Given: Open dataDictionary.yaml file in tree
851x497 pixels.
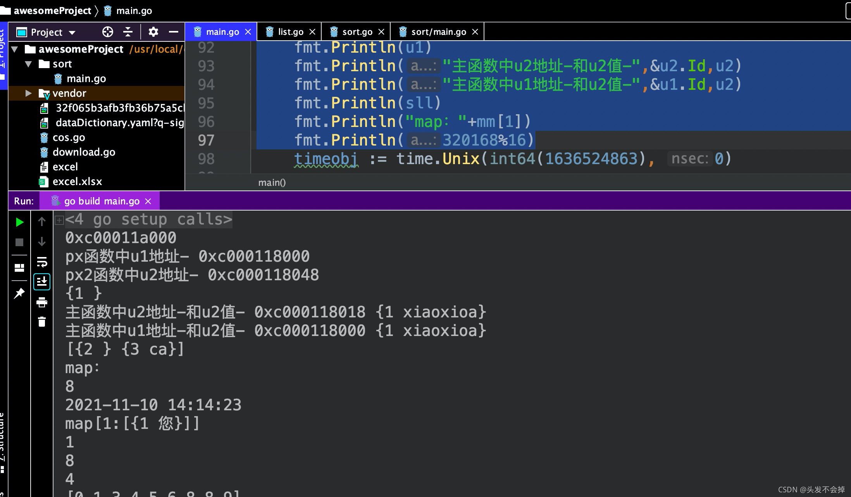Looking at the screenshot, I should [x=112, y=123].
